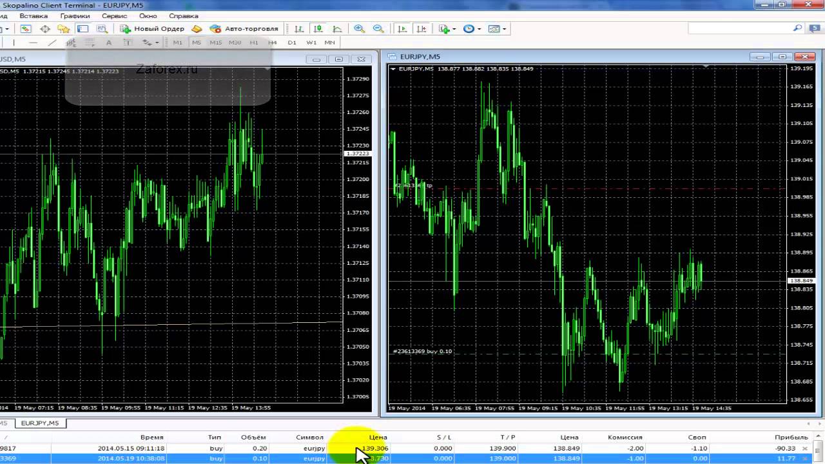Switch timeframe to H4
The height and width of the screenshot is (464, 825).
[273, 43]
